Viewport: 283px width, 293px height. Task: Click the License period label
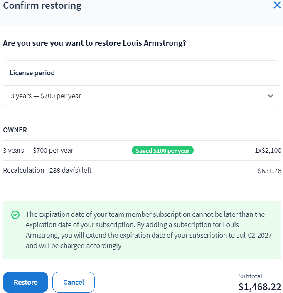[x=32, y=73]
